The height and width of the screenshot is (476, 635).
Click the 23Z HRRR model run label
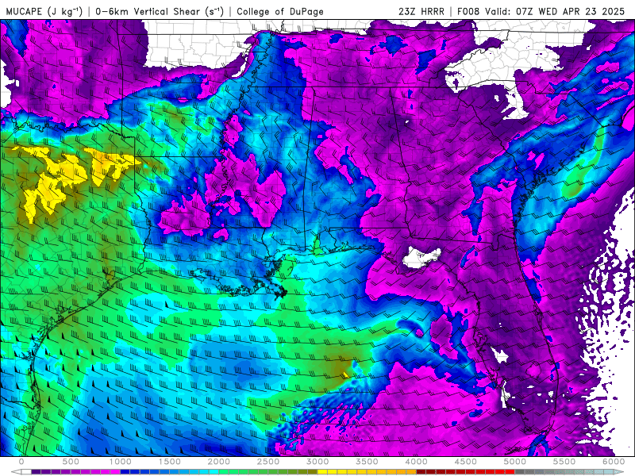pyautogui.click(x=421, y=11)
